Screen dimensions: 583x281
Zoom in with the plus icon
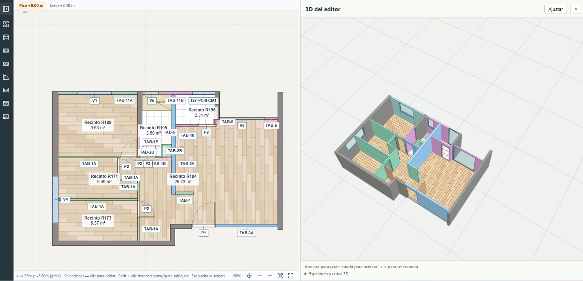[270, 276]
